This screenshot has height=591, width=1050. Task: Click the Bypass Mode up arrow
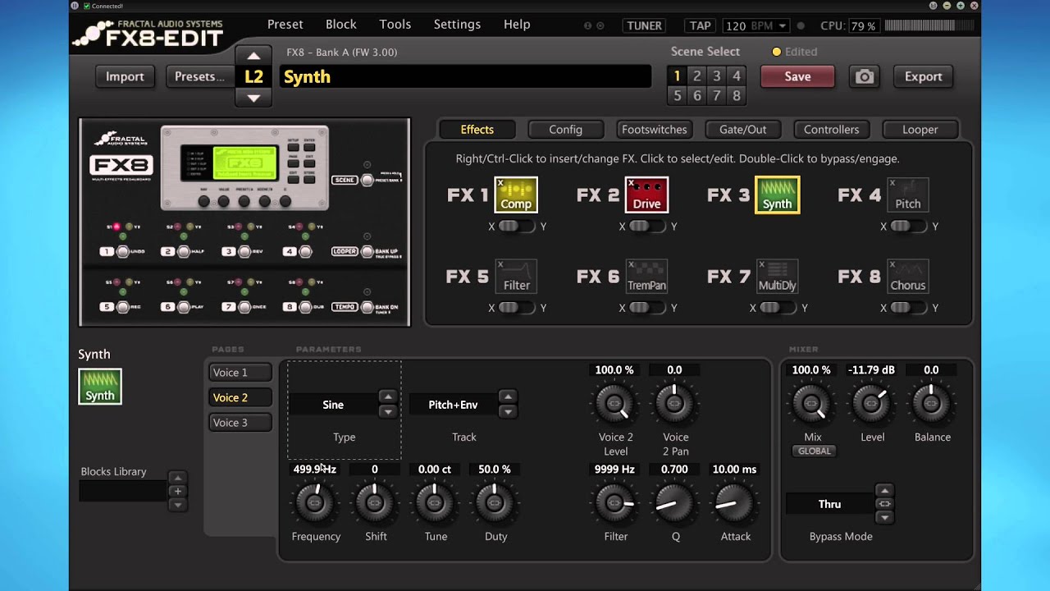883,490
